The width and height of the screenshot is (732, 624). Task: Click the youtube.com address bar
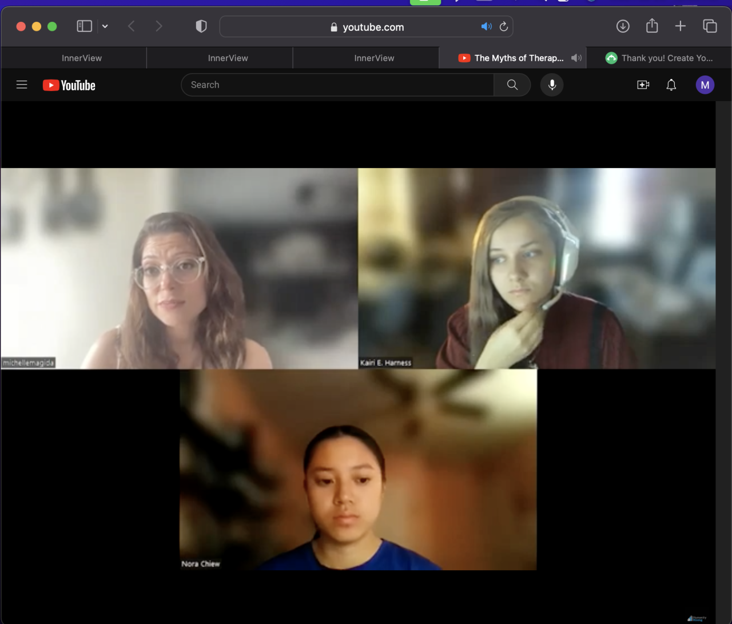click(366, 27)
